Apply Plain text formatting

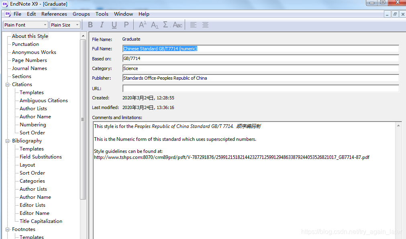[126, 25]
